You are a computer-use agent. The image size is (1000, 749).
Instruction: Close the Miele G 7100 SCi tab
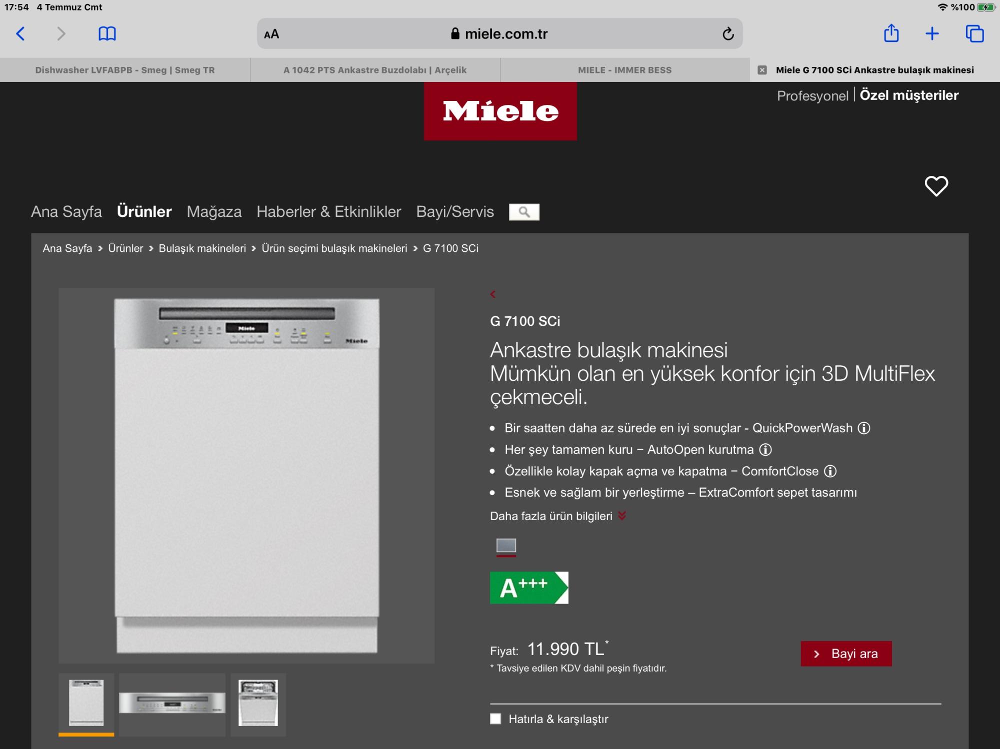[x=762, y=70]
